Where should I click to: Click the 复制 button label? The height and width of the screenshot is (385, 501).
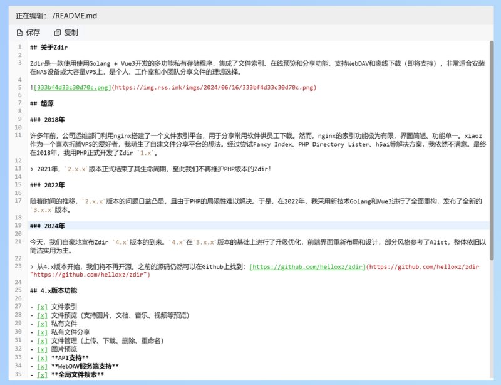[71, 33]
